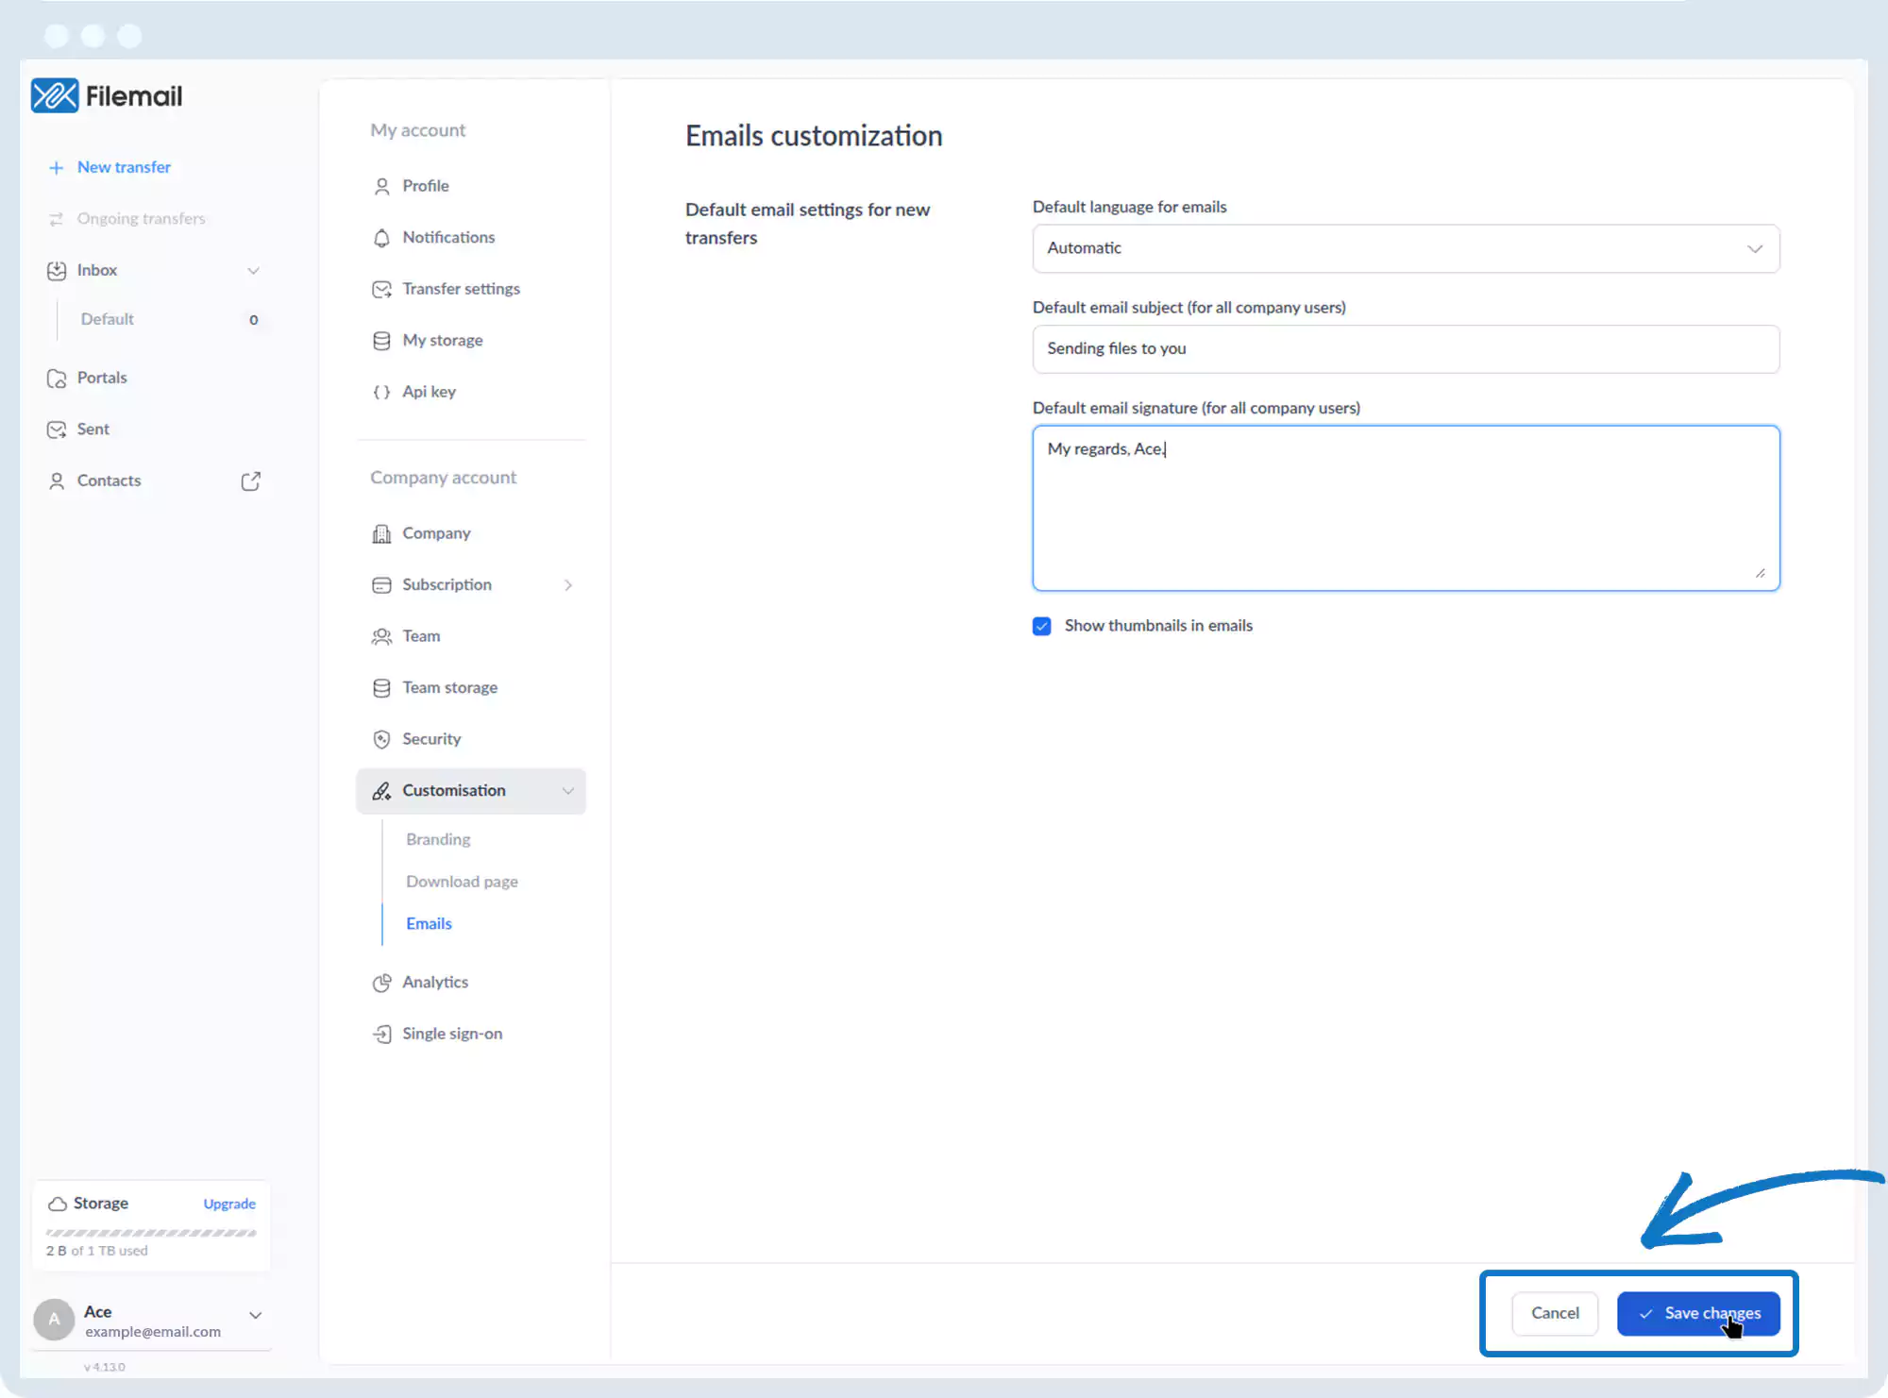Click the Upgrade storage link
Image resolution: width=1888 pixels, height=1398 pixels.
pyautogui.click(x=229, y=1204)
